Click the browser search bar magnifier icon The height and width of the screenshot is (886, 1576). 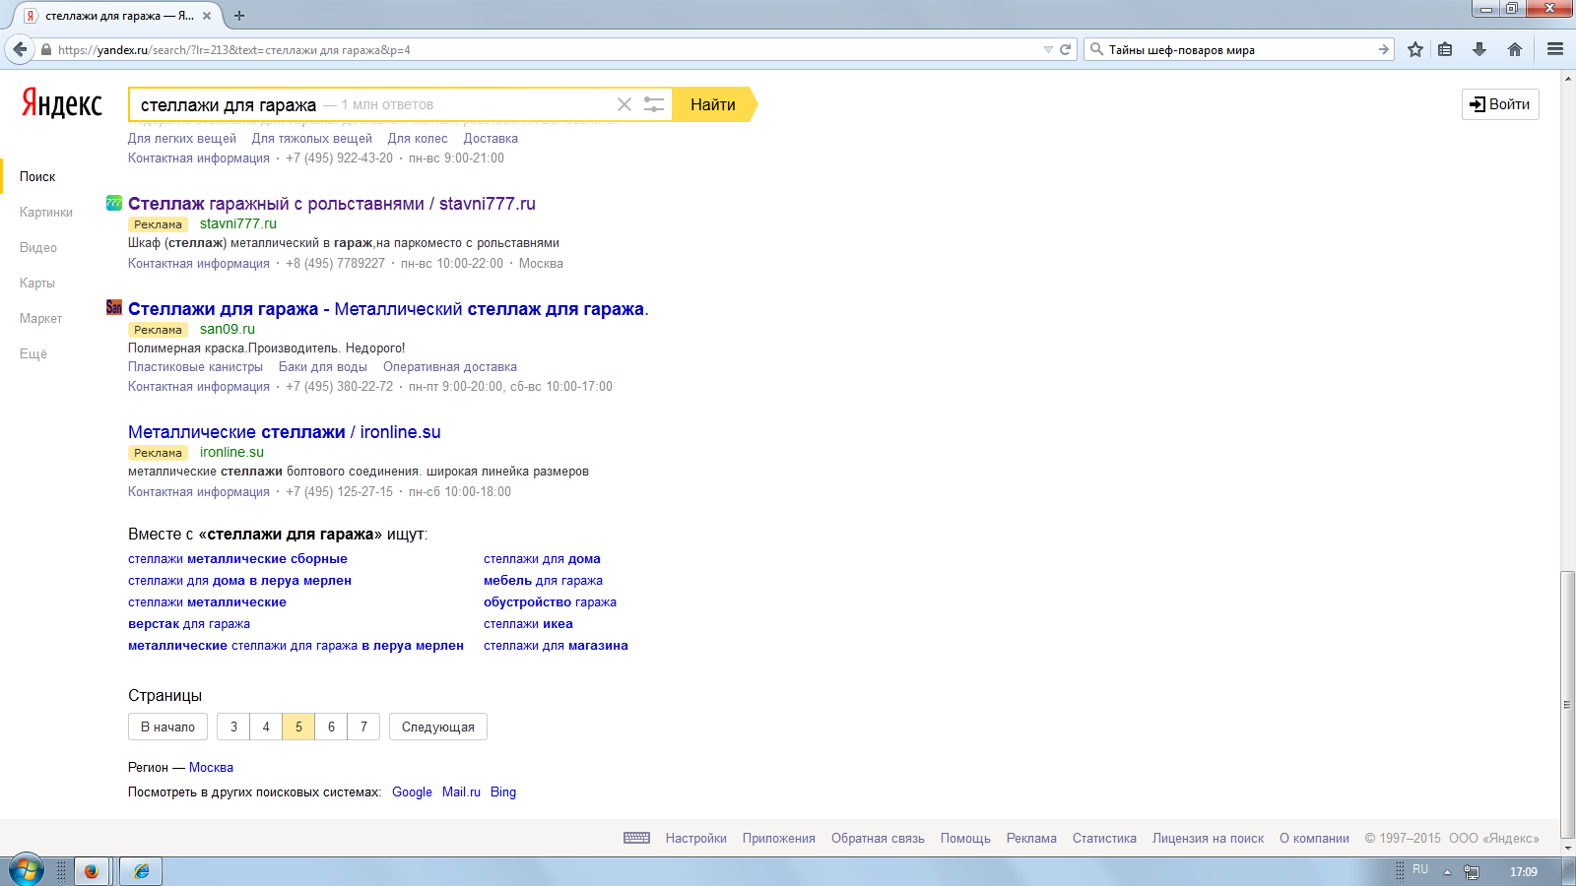(x=1096, y=49)
